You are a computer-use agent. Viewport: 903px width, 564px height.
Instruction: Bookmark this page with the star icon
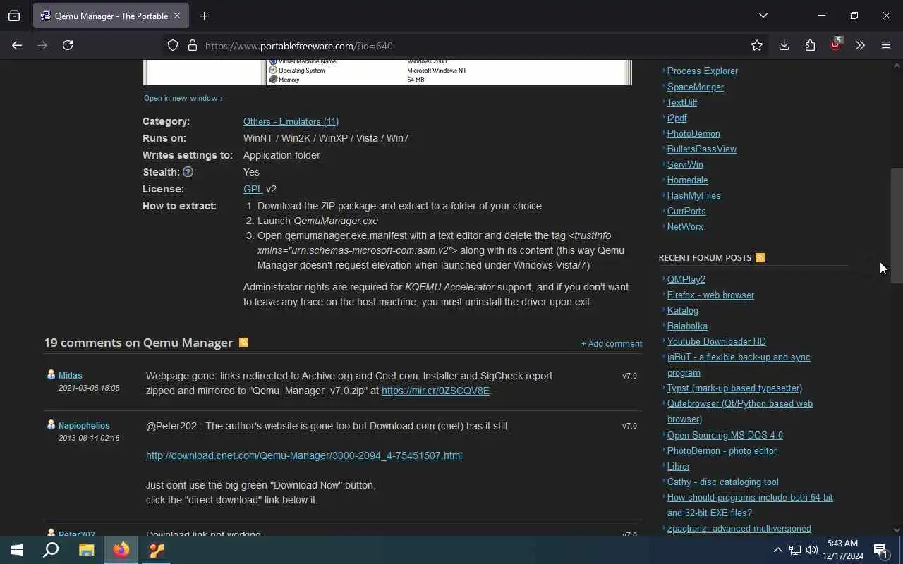click(757, 46)
